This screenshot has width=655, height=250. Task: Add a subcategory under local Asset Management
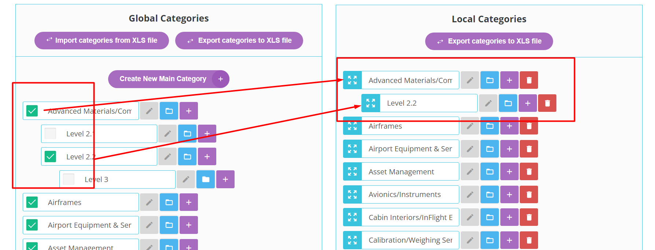pyautogui.click(x=509, y=172)
